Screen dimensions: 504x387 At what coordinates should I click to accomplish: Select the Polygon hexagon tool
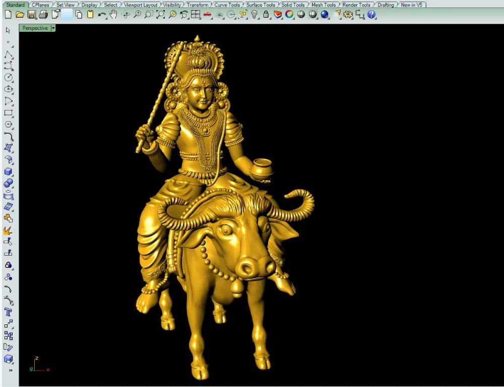click(x=9, y=125)
